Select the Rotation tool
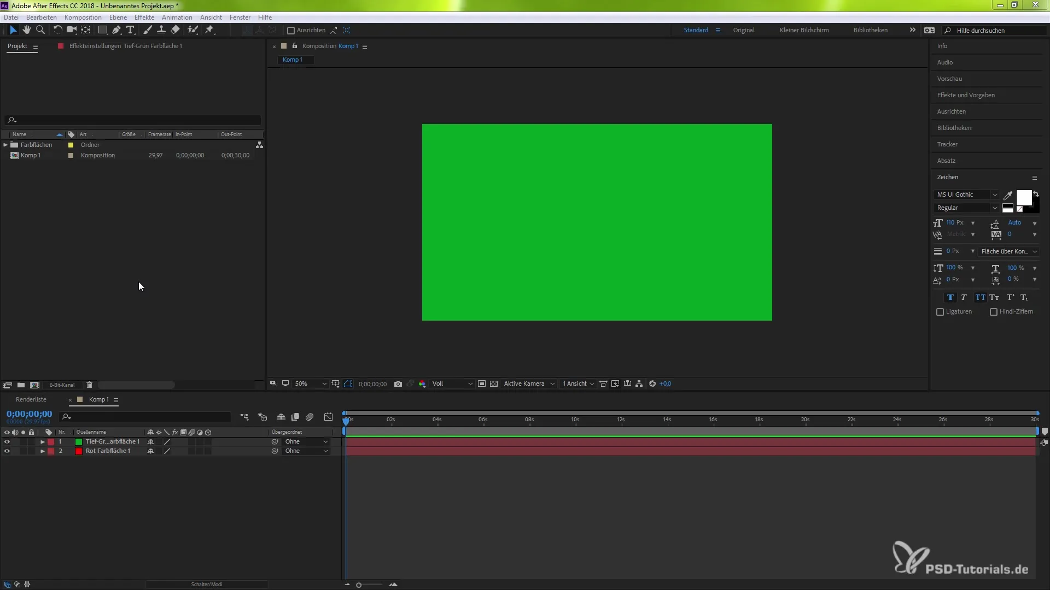This screenshot has height=590, width=1050. point(57,30)
